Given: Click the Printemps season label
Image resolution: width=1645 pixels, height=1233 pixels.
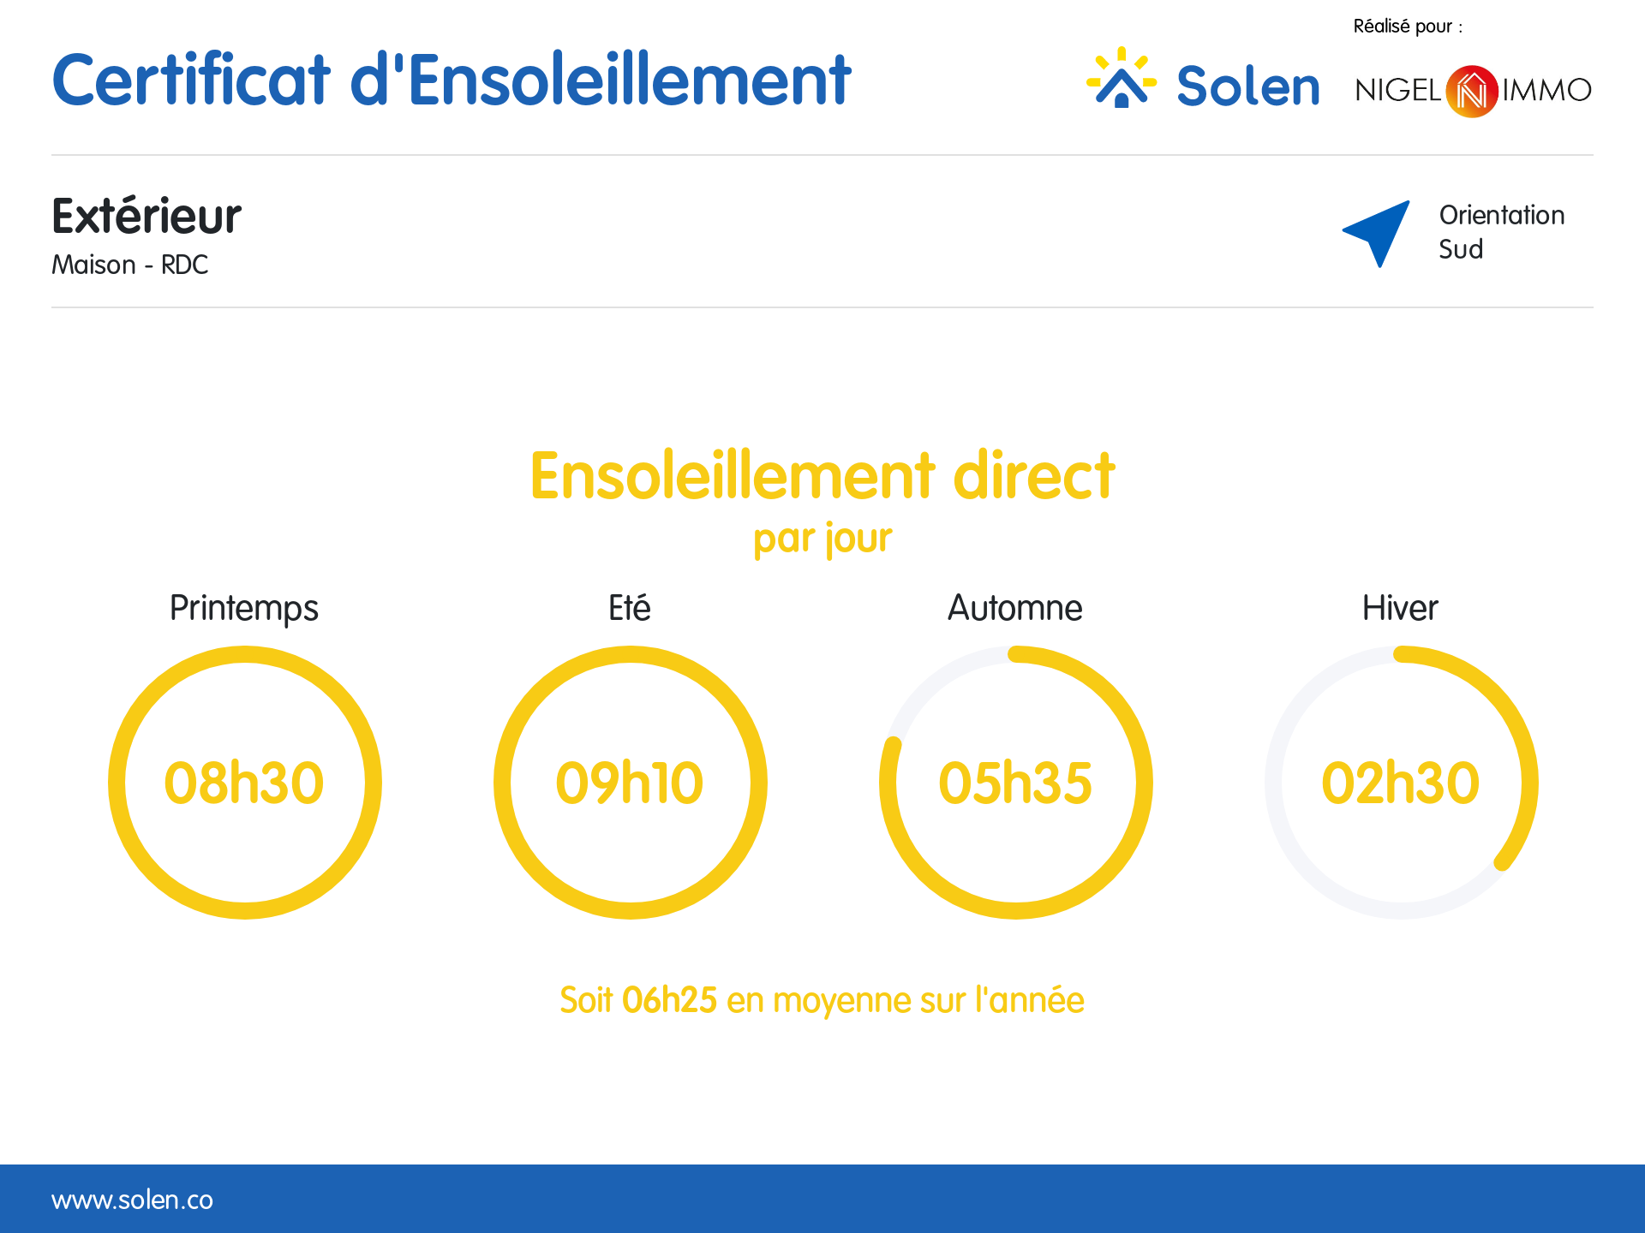Looking at the screenshot, I should (244, 609).
